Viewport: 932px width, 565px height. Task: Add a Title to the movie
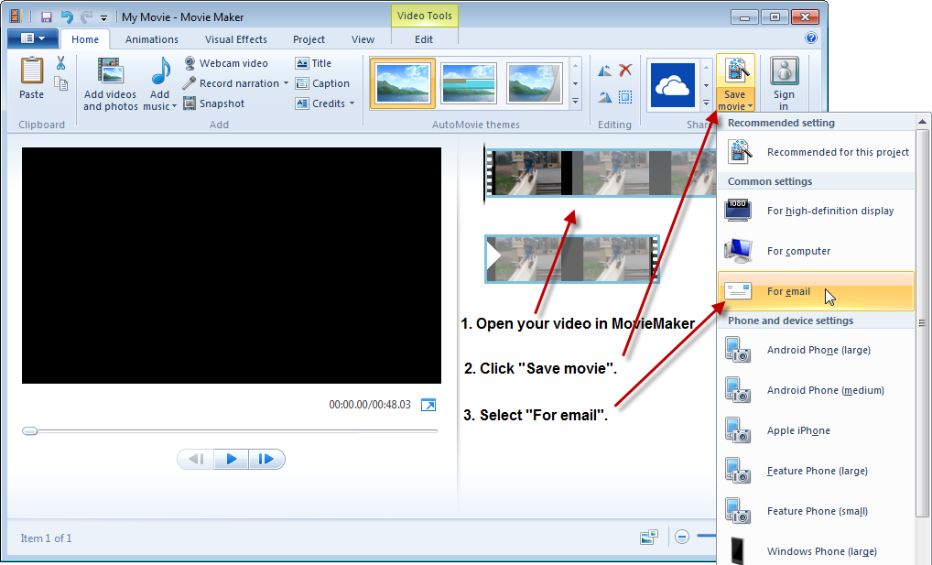pos(313,63)
